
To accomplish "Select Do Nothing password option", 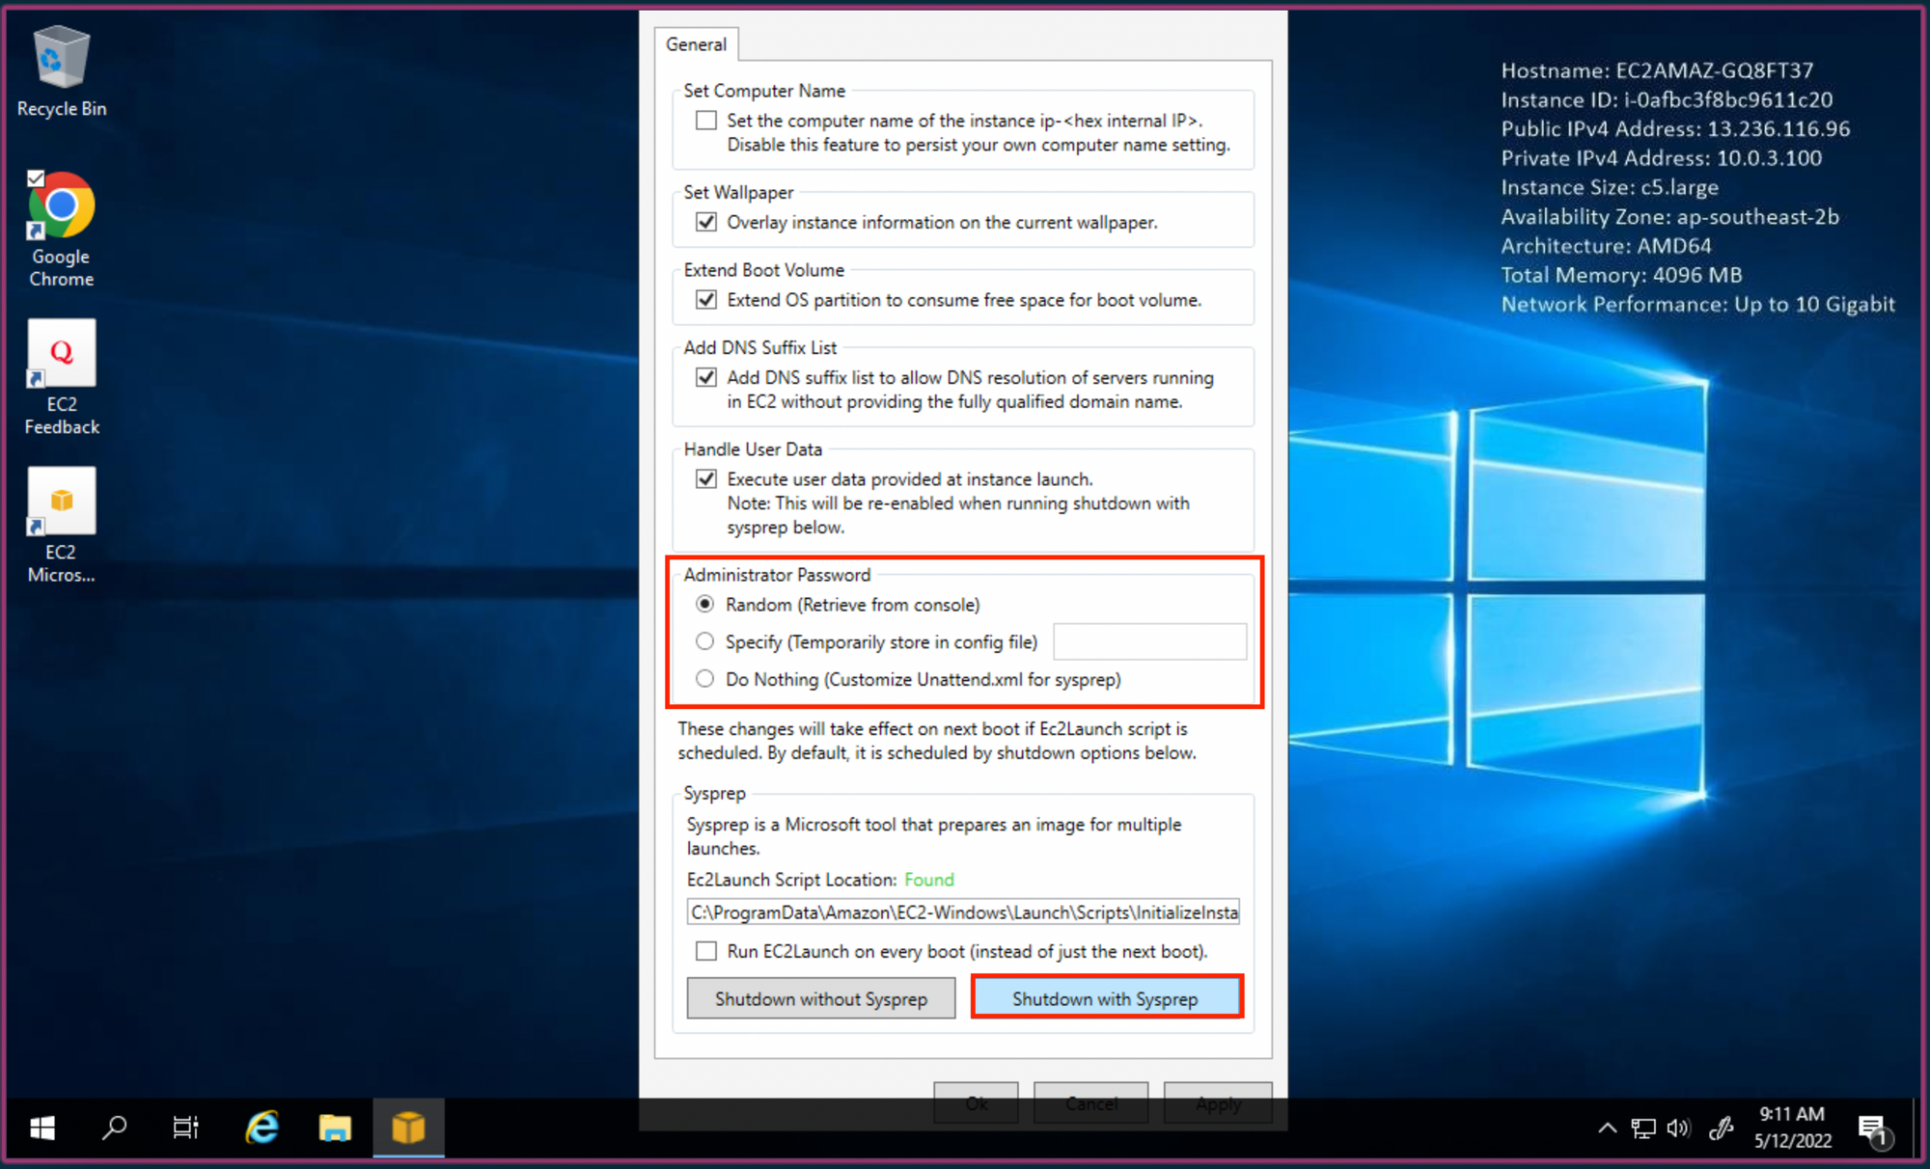I will (x=705, y=679).
